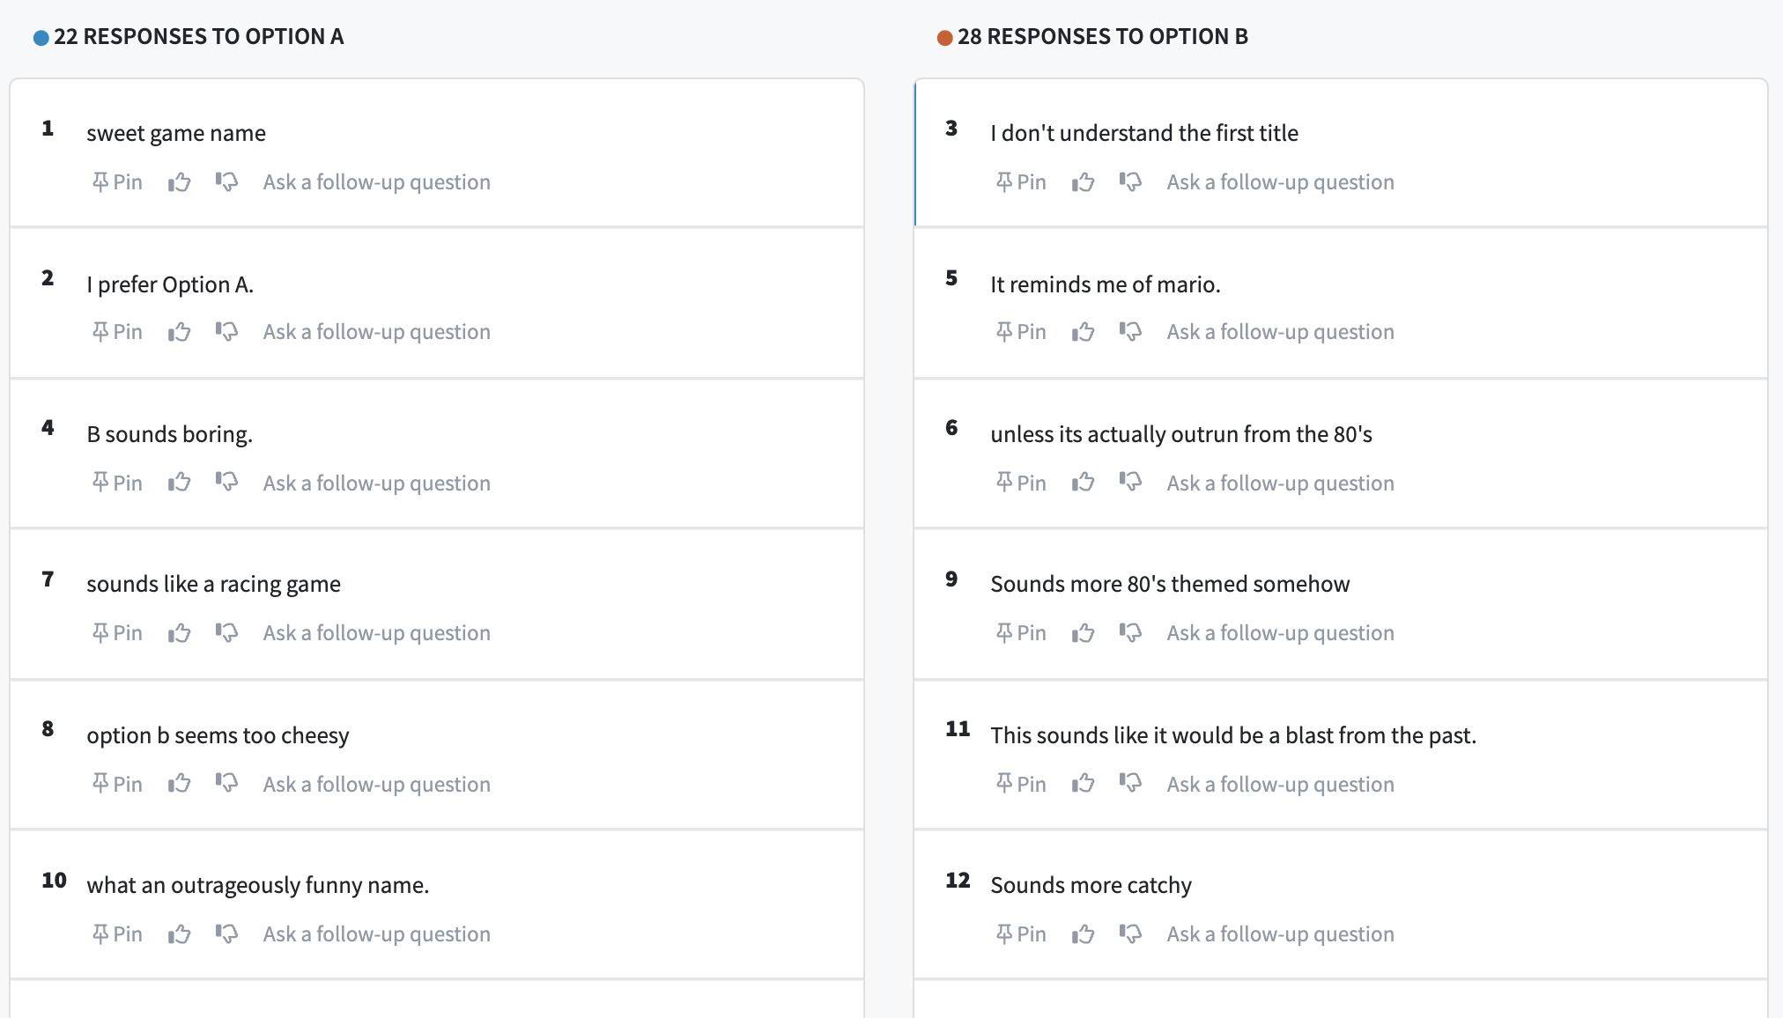Thumbs up 'option b seems too cheesy'
This screenshot has height=1018, width=1783.
(x=180, y=785)
